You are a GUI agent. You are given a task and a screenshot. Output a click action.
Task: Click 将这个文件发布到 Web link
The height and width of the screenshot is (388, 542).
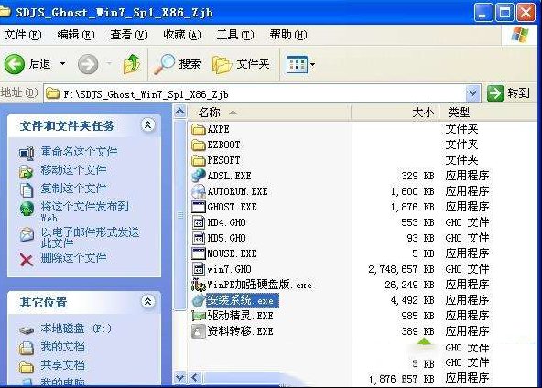(84, 211)
